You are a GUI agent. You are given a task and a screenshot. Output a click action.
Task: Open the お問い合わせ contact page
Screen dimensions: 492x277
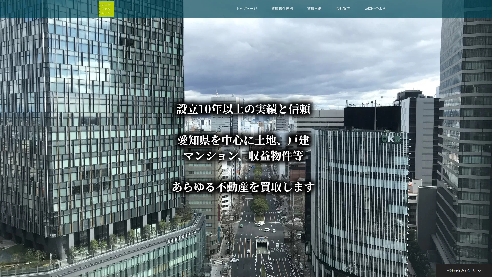pos(375,9)
